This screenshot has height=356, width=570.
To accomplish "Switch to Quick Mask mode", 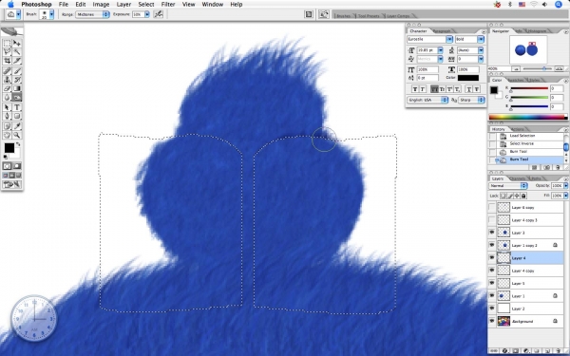I will click(17, 166).
